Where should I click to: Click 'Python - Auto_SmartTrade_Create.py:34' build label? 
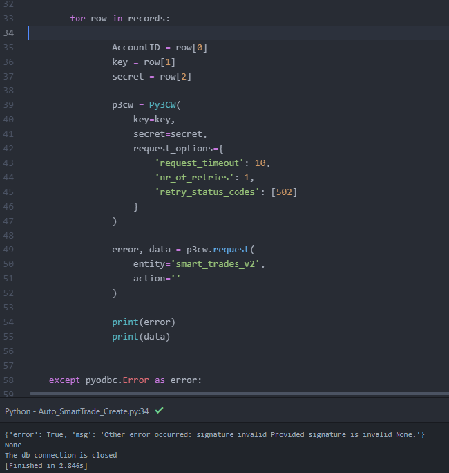pos(77,411)
